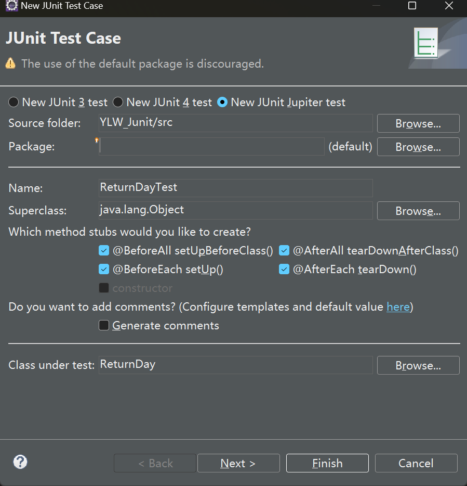Click the '(default)' label beside Package

point(350,146)
